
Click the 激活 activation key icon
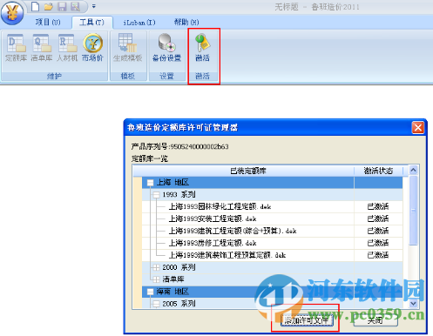202,48
